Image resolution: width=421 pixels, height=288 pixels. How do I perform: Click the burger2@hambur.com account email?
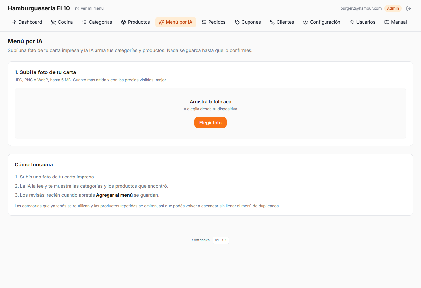click(361, 8)
